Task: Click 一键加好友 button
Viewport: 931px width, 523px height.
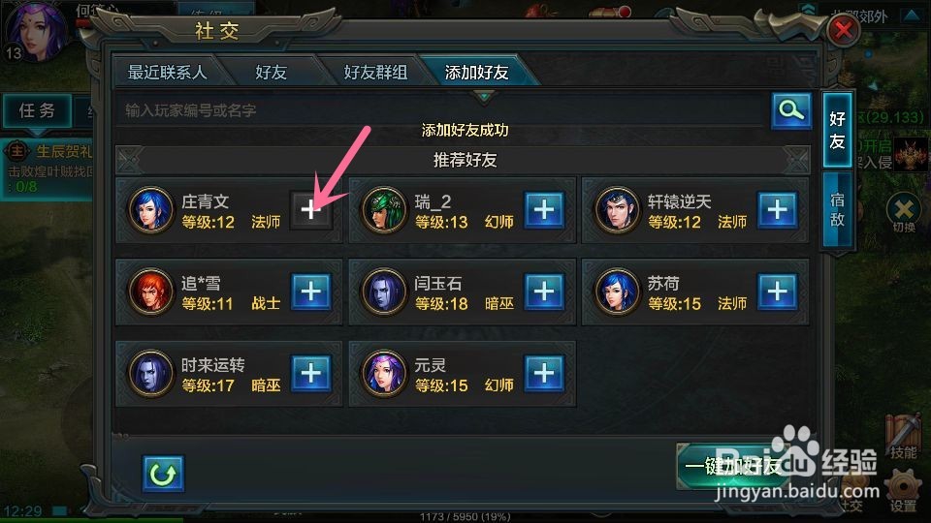Action: [x=734, y=467]
